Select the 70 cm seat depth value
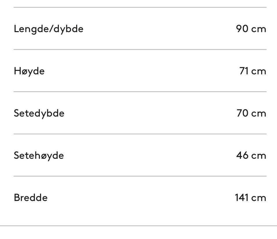277x239 pixels. (251, 113)
